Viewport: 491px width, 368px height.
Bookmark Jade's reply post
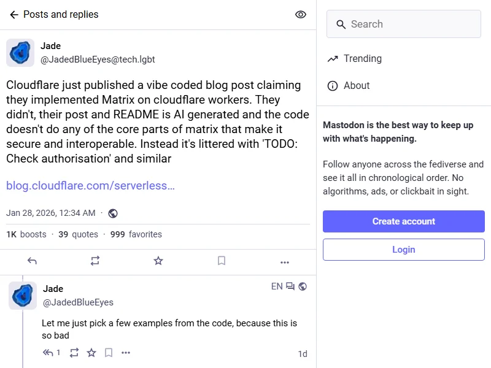109,353
